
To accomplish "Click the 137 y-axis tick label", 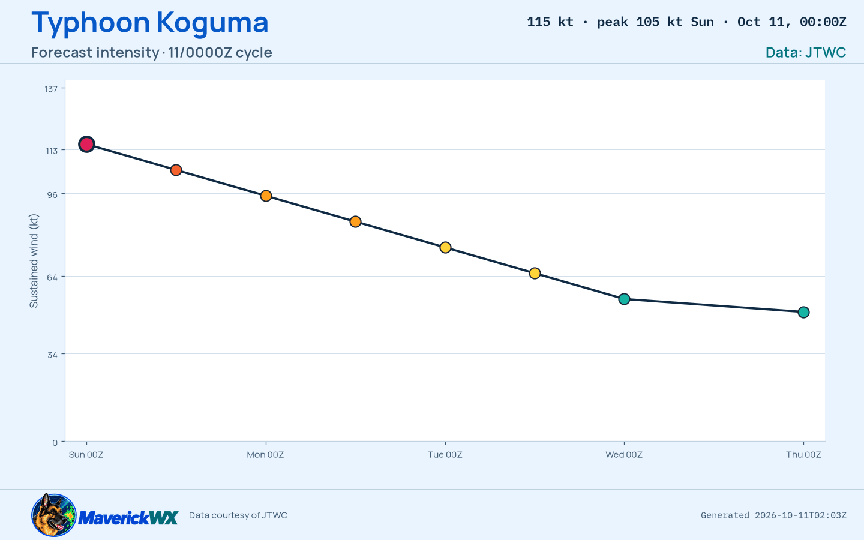I will (51, 89).
